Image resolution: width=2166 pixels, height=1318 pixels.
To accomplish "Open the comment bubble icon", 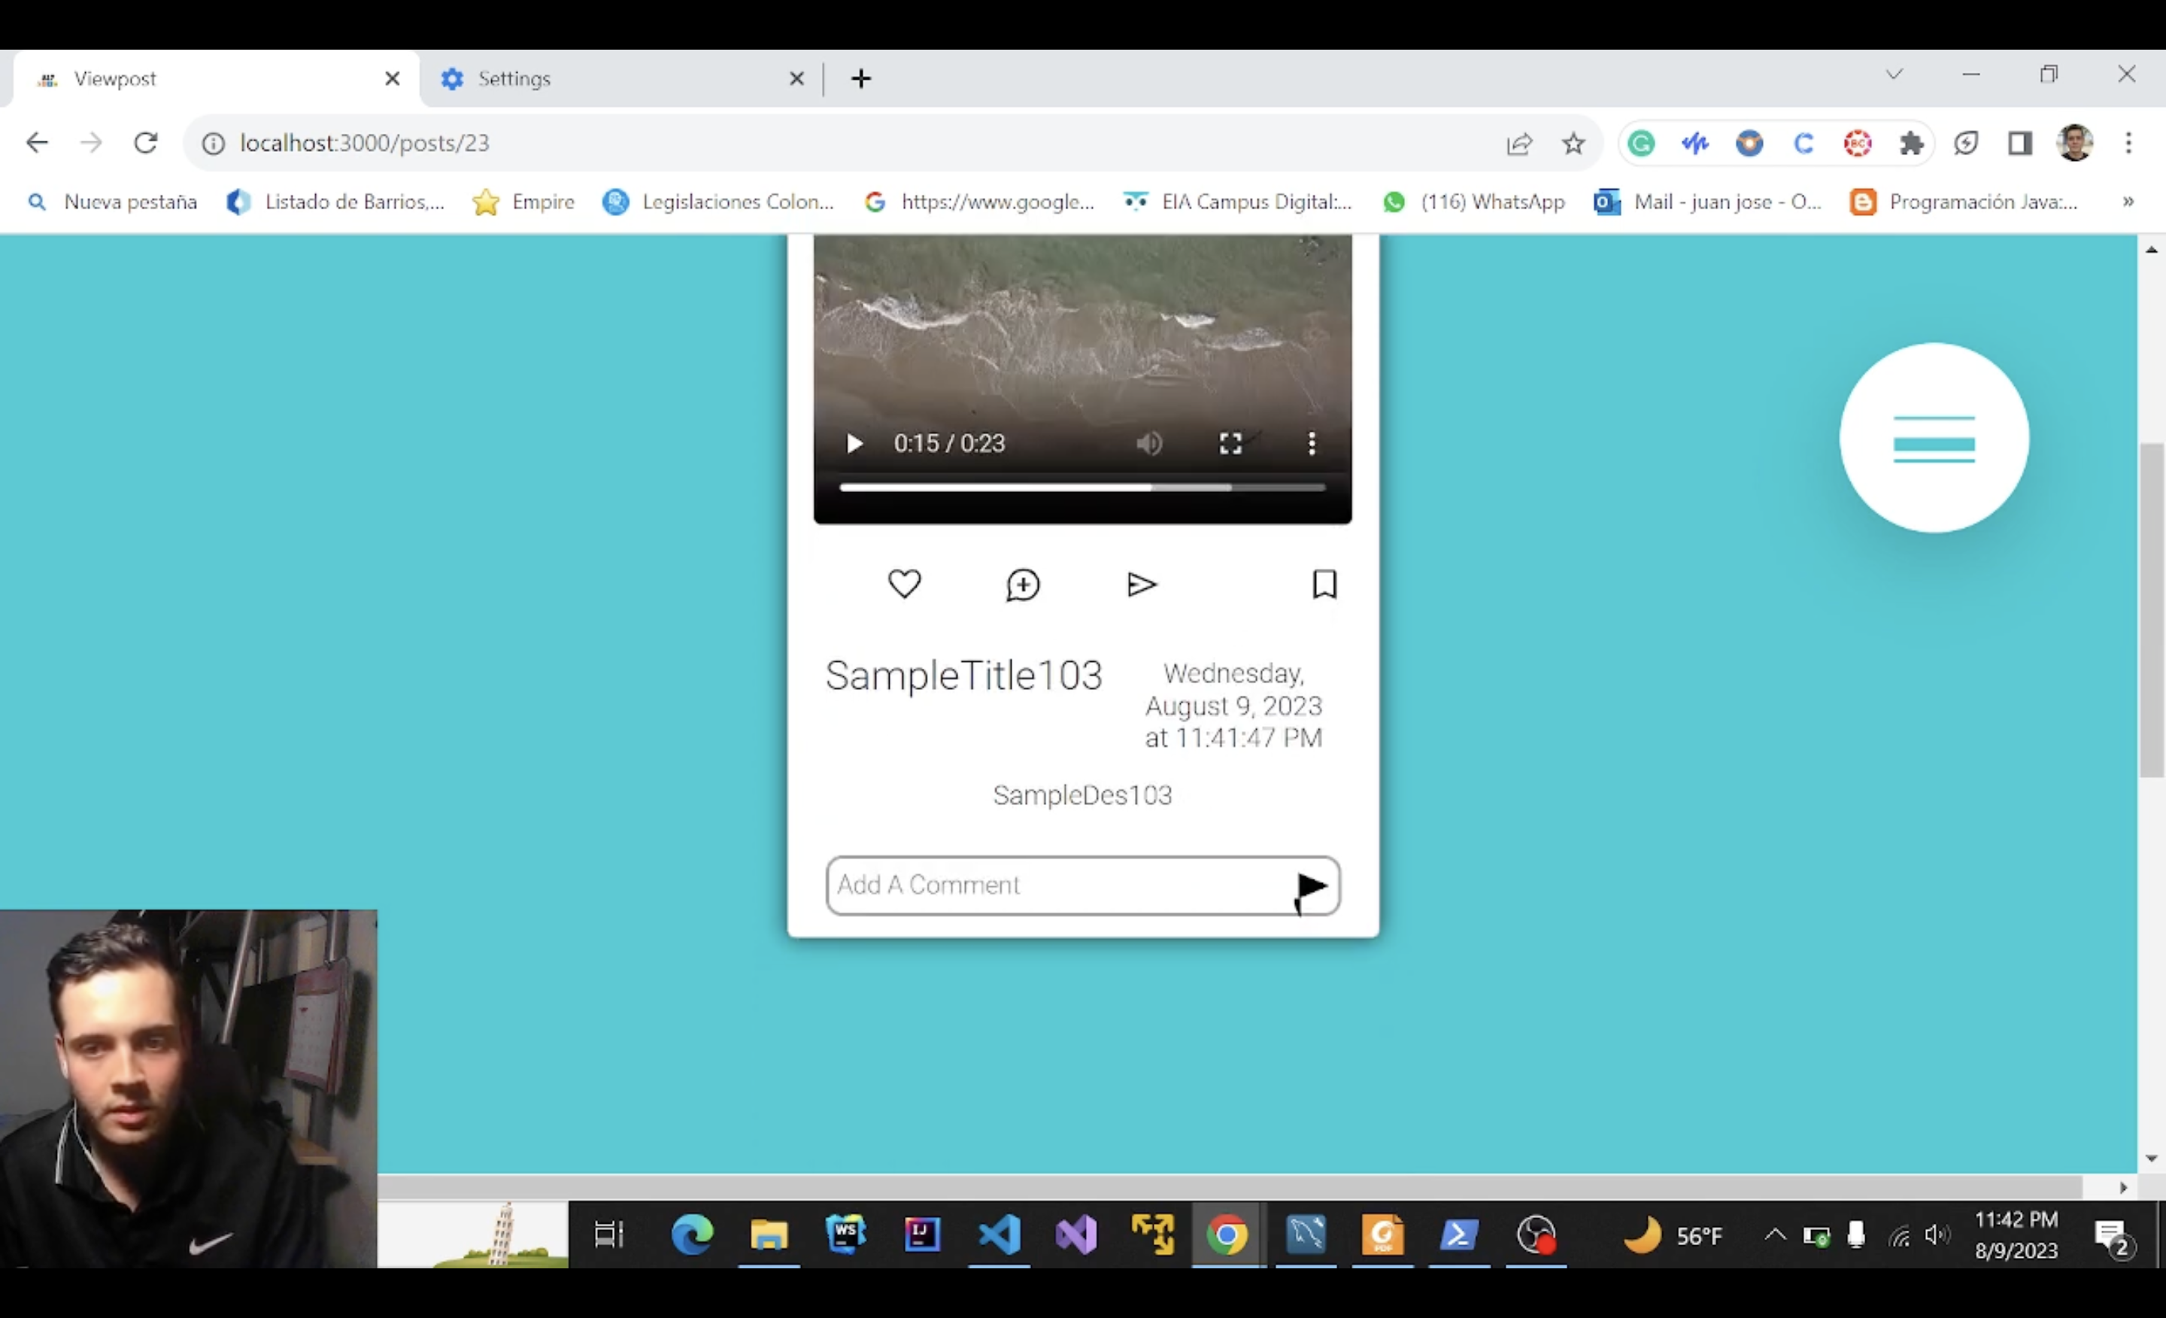I will coord(1022,585).
